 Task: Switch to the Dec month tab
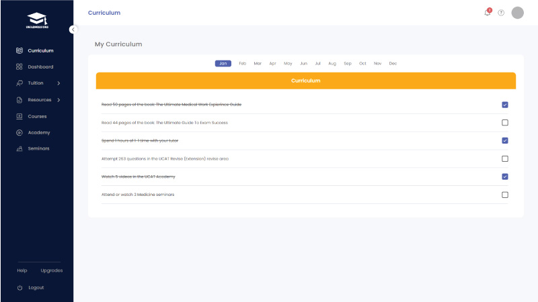click(x=393, y=63)
